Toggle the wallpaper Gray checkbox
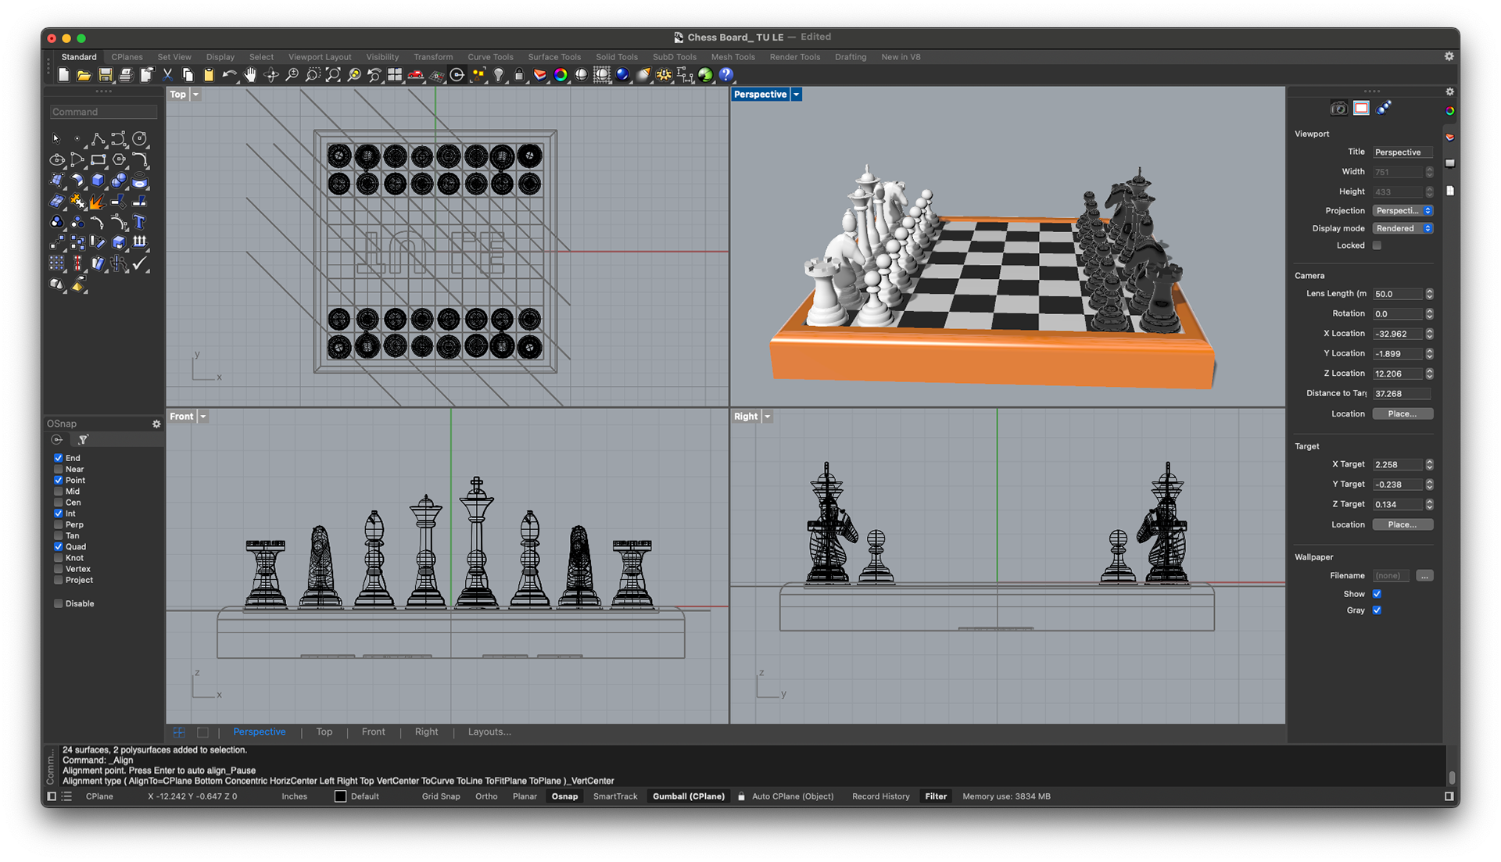Image resolution: width=1501 pixels, height=862 pixels. point(1377,610)
